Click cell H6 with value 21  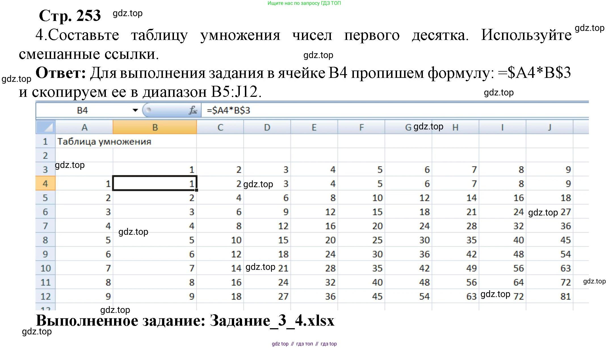455,212
